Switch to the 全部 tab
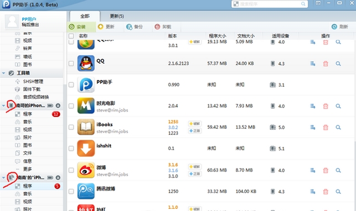This screenshot has width=356, height=211. [x=85, y=17]
